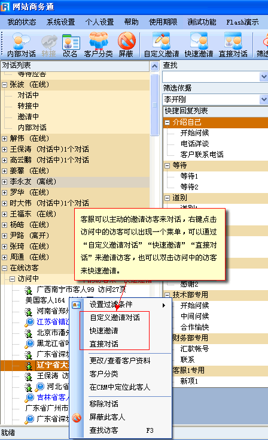The height and width of the screenshot is (440, 268).
Task: Select the 电话详谈 quick reply
Action: point(194,144)
